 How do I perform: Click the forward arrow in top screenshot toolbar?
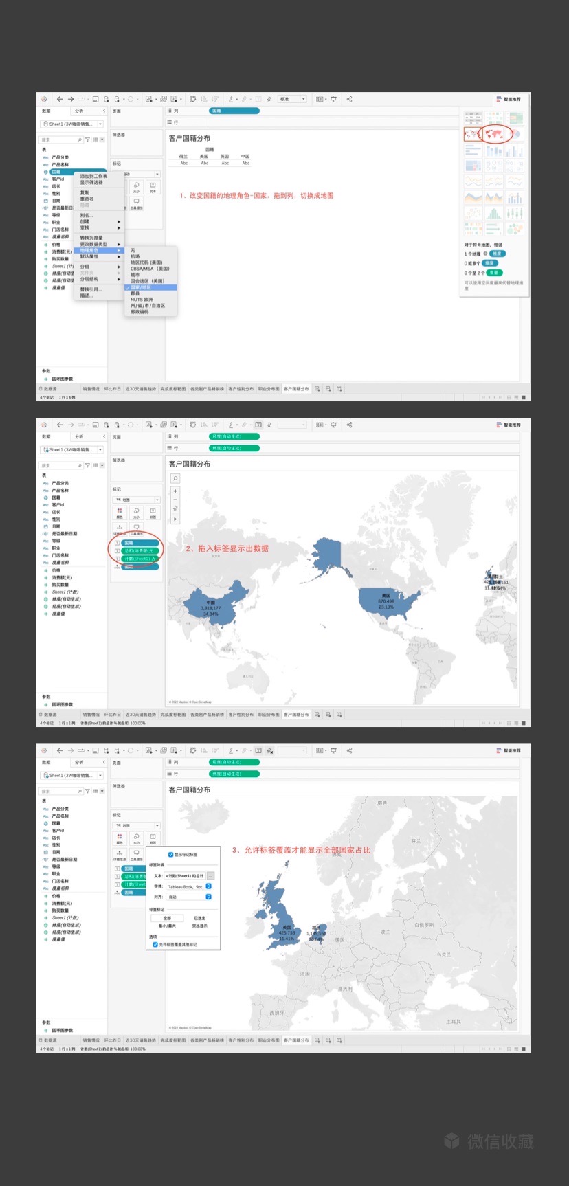(x=70, y=99)
